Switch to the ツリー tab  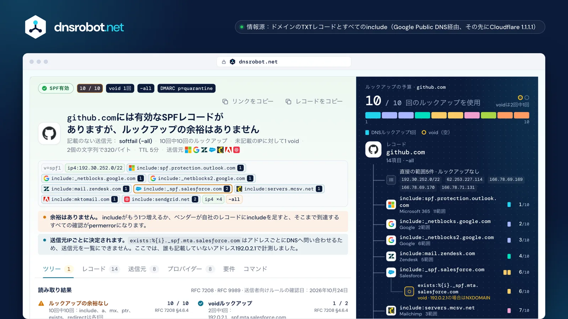coord(58,269)
